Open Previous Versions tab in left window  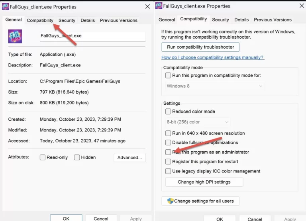tap(119, 20)
